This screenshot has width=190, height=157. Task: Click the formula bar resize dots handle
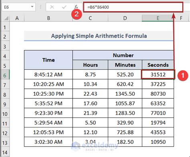click(41, 7)
